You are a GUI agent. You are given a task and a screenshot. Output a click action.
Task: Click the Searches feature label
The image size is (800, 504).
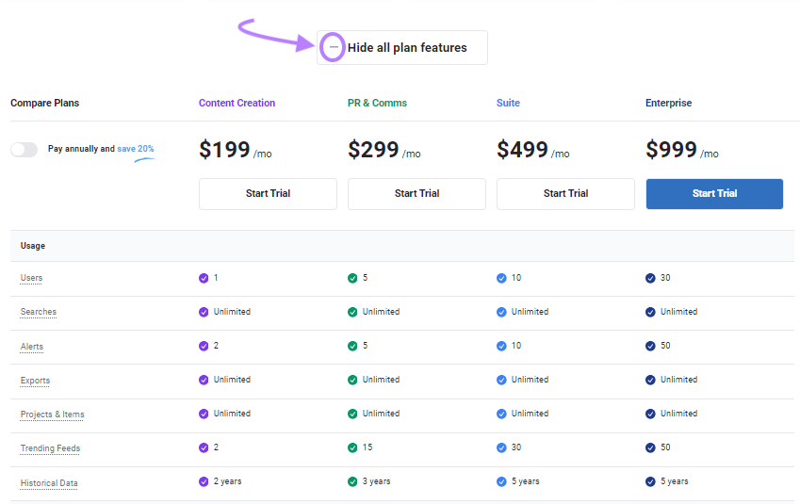39,312
